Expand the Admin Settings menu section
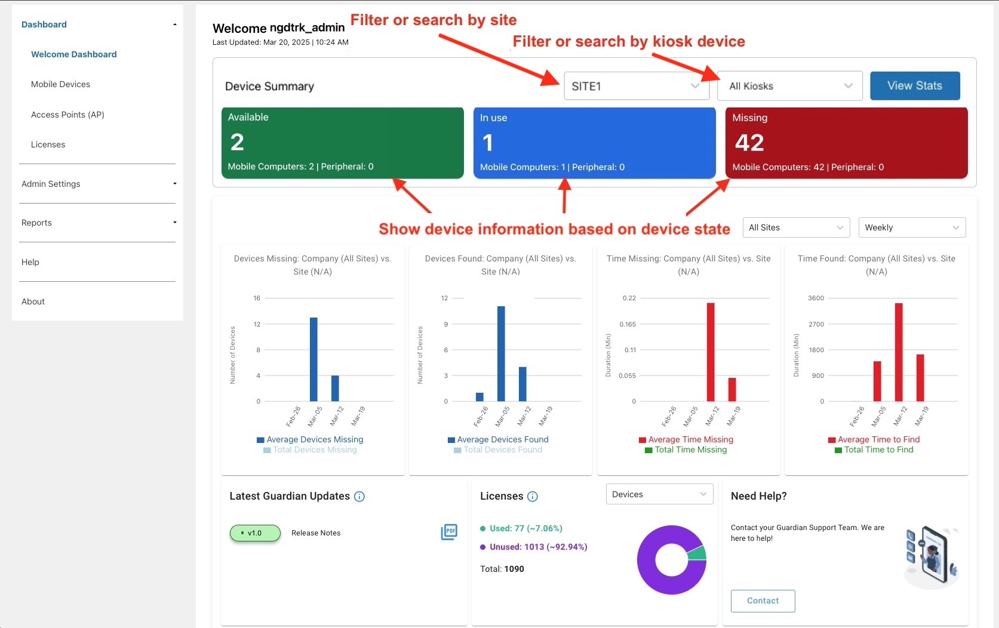Image resolution: width=999 pixels, height=628 pixels. coord(99,184)
